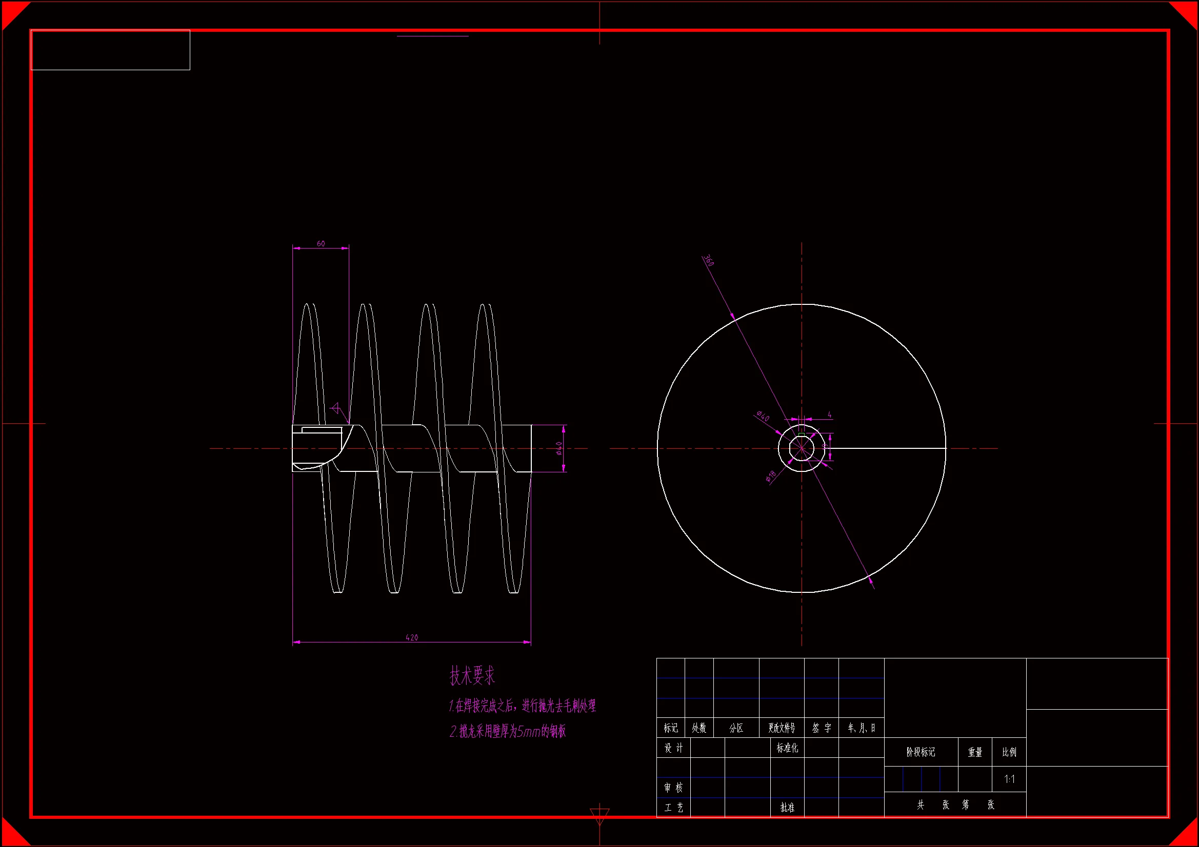Viewport: 1199px width, 847px height.
Task: Select the 4 keyway width dimension
Action: click(x=829, y=415)
